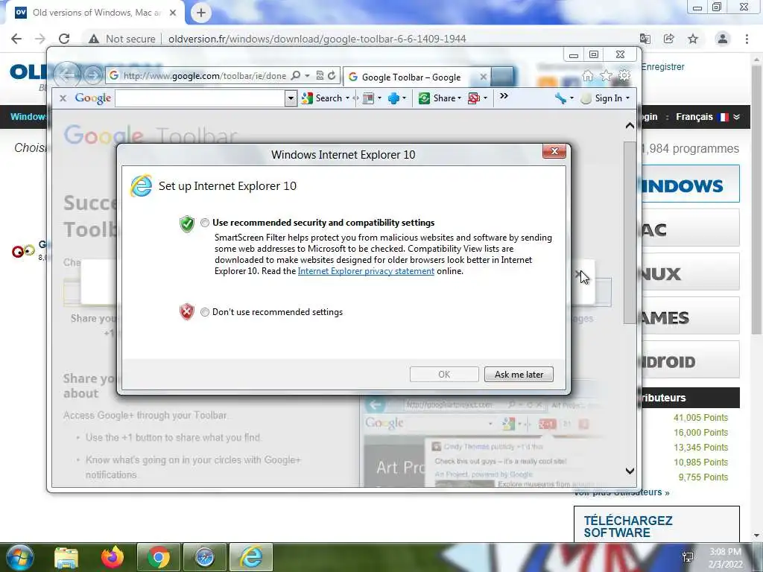Open the dropdown arrow beside the blue puzzle icon
This screenshot has height=572, width=763.
405,98
